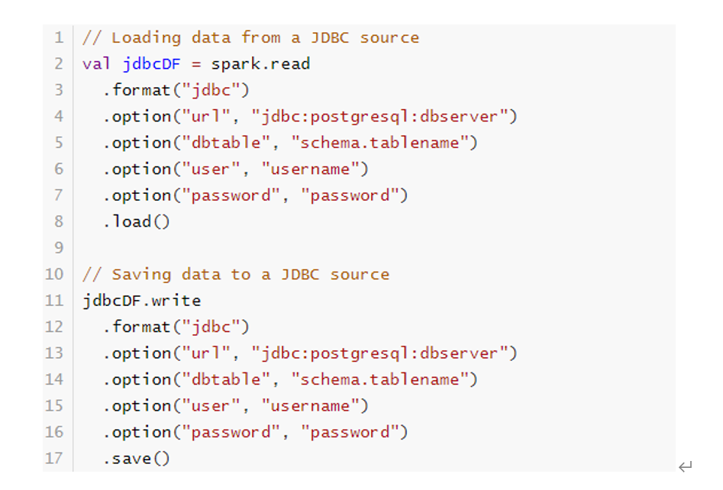Click line number 12 in the gutter

click(55, 327)
